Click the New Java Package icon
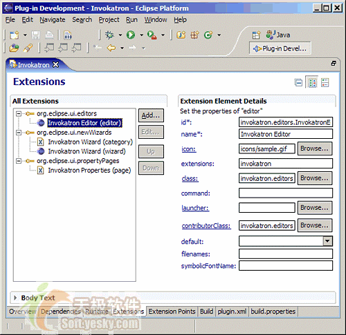This screenshot has height=335, width=346. pyautogui.click(x=194, y=35)
